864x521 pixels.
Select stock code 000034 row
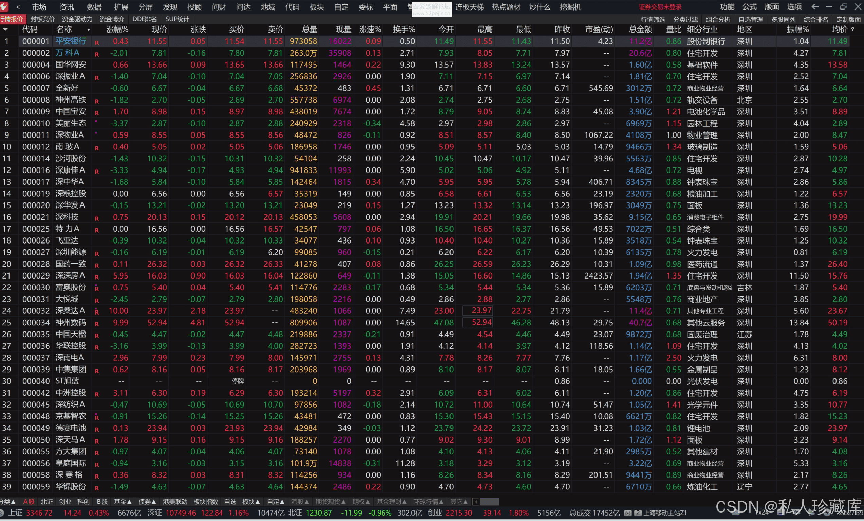pos(36,322)
